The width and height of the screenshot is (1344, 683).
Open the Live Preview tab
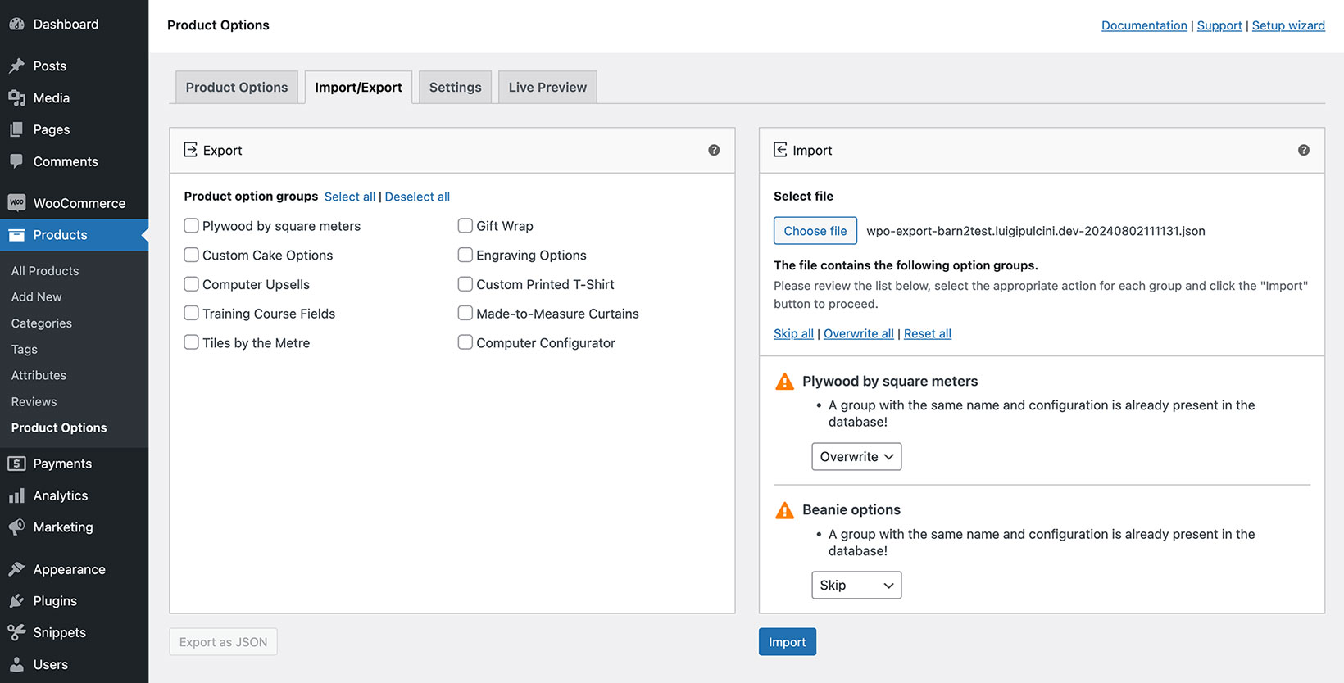[547, 87]
